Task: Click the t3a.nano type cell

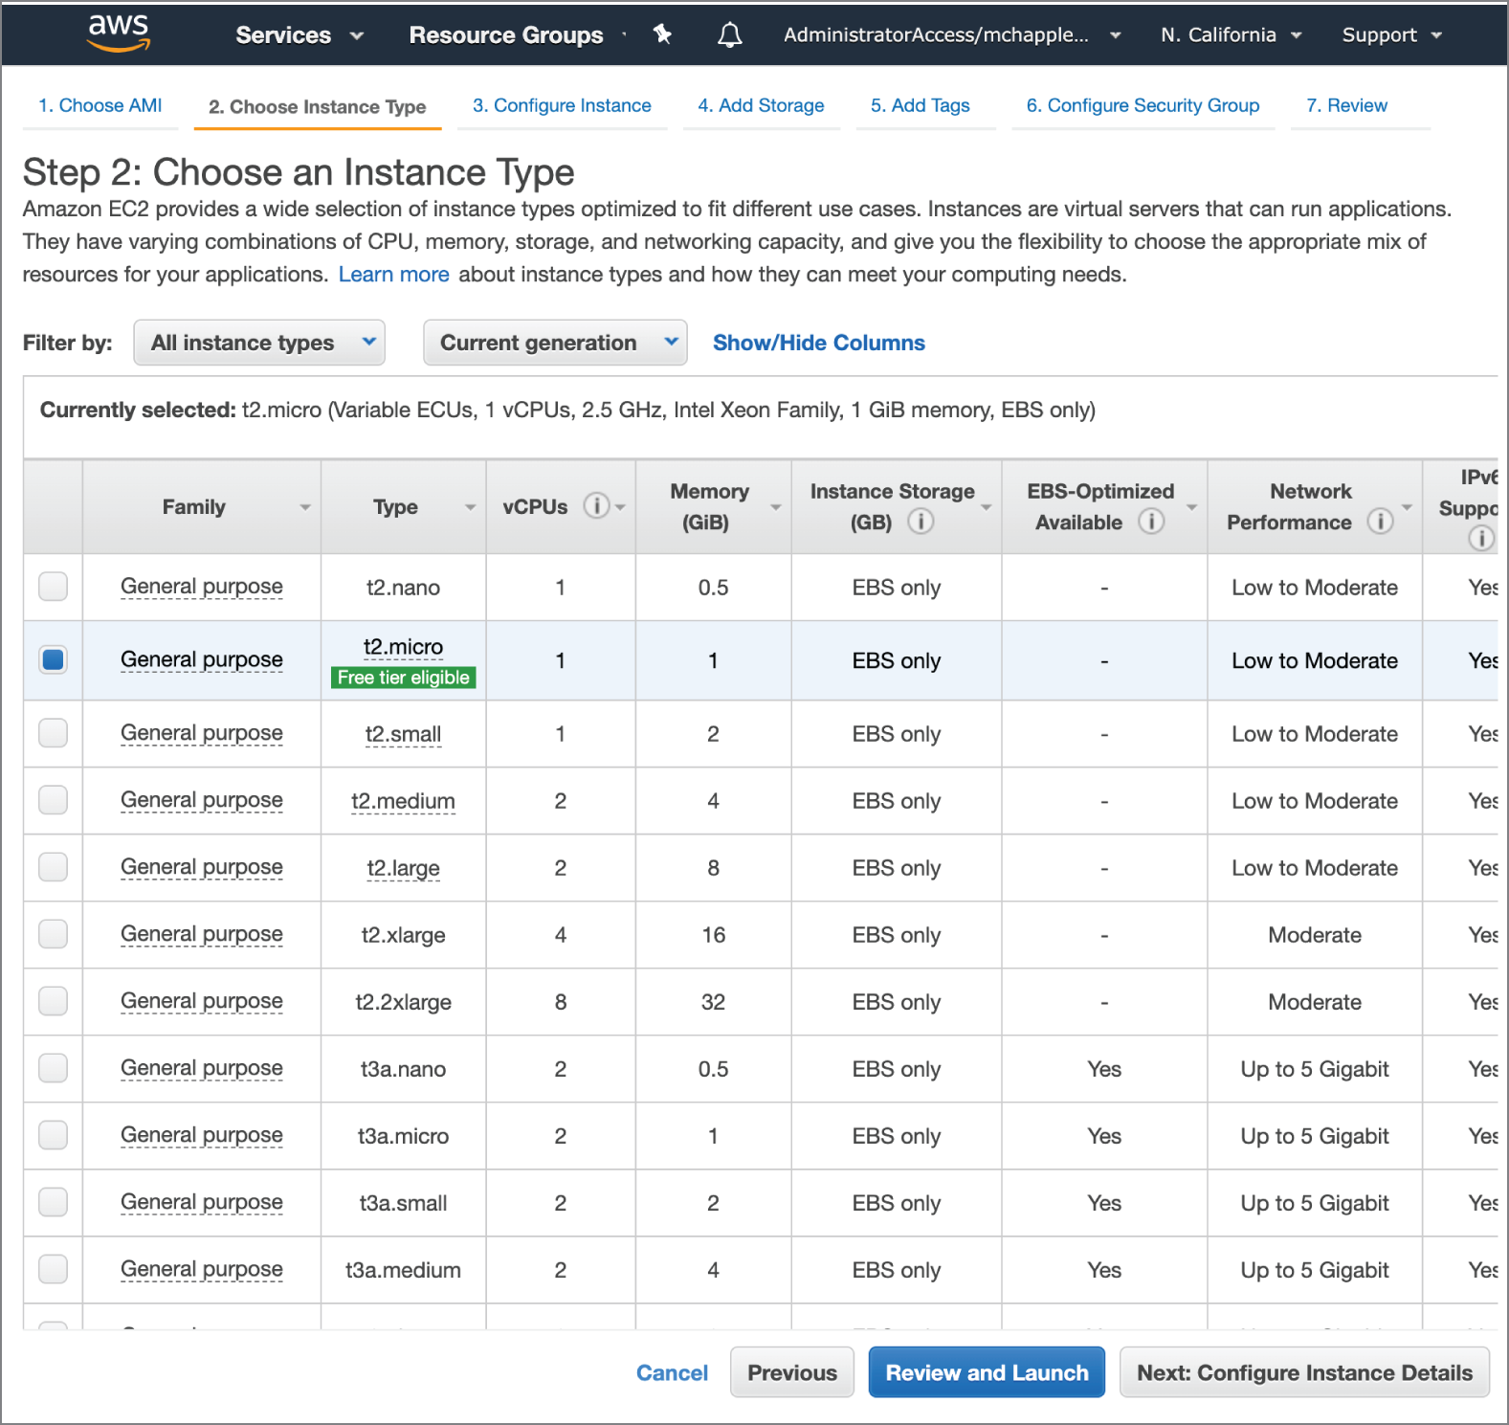Action: click(403, 1069)
